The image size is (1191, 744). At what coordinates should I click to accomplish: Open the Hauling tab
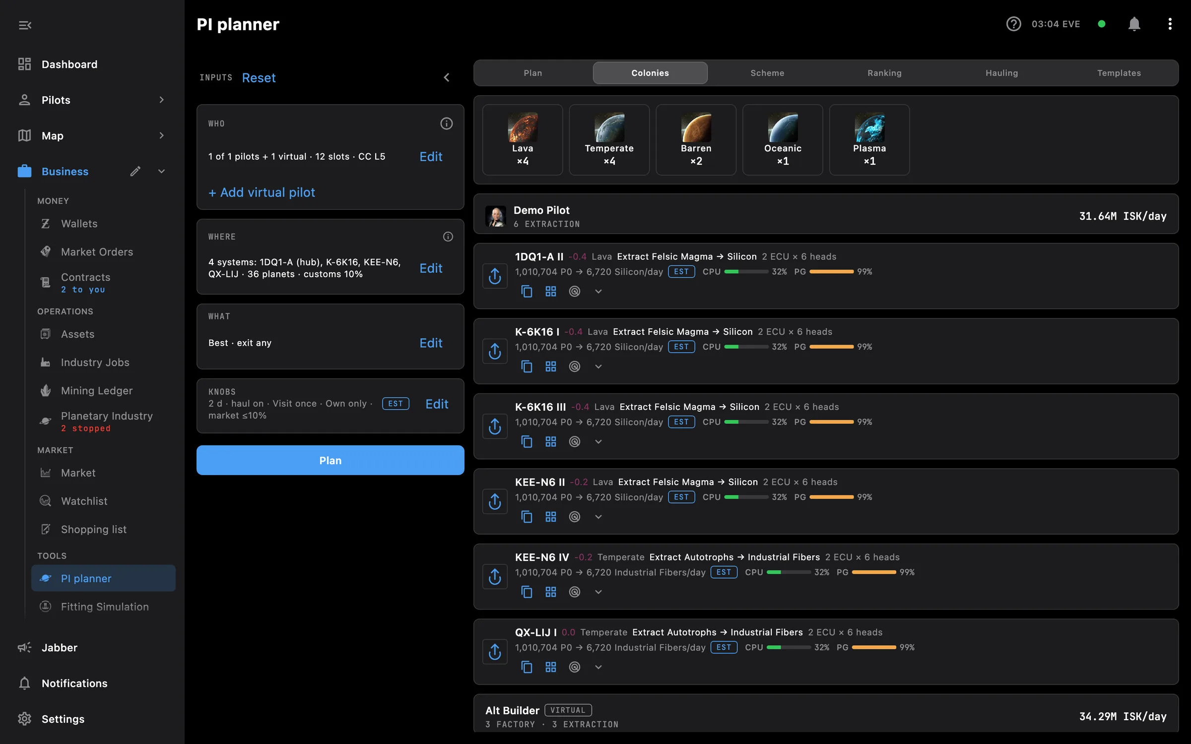coord(1001,73)
